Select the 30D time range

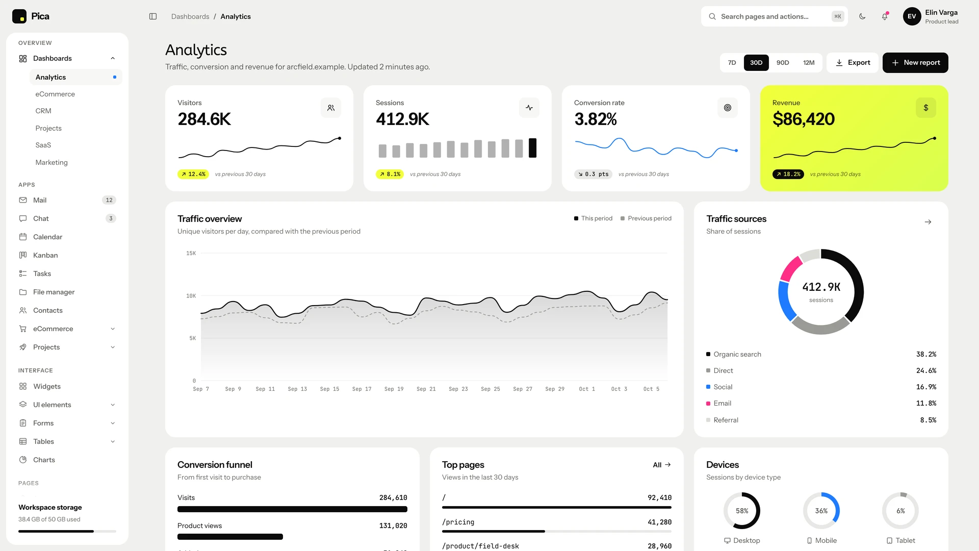pos(756,63)
